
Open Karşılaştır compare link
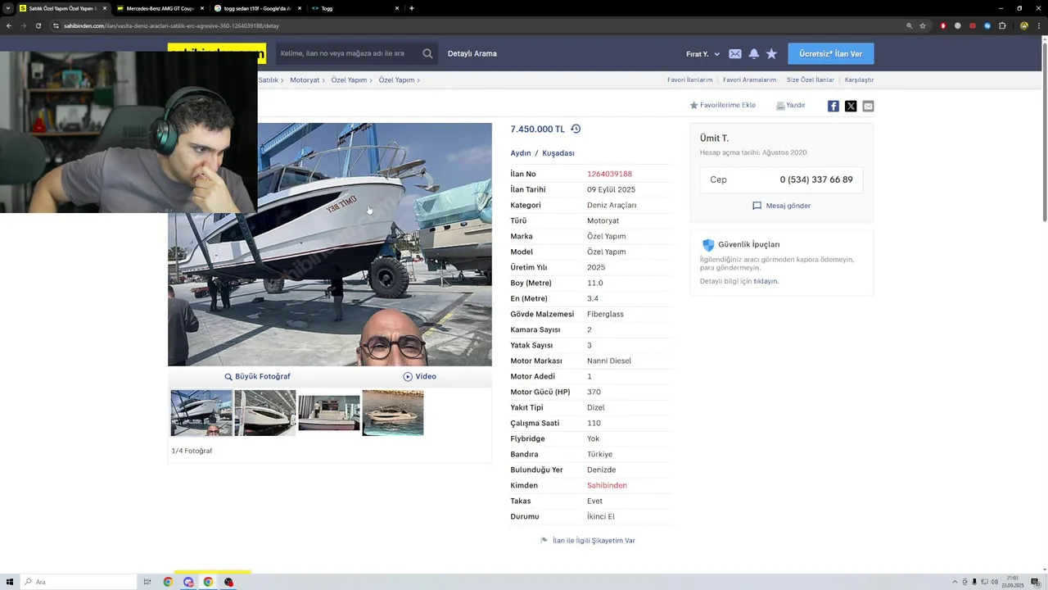[859, 79]
